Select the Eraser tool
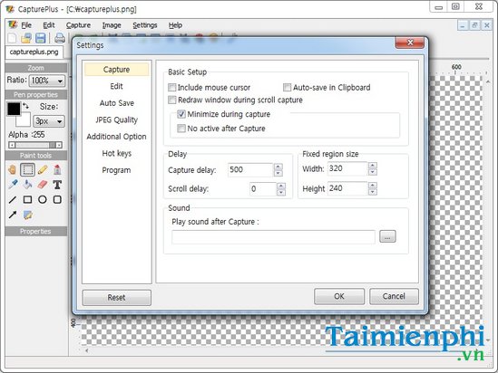Image resolution: width=498 pixels, height=373 pixels. pos(43,185)
